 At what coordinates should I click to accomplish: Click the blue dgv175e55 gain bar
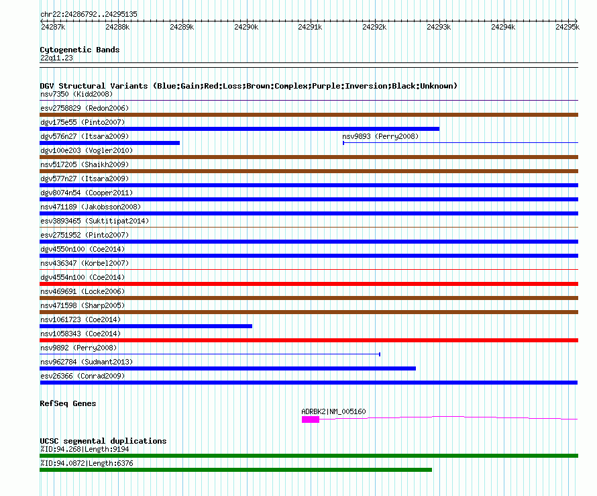(x=239, y=129)
